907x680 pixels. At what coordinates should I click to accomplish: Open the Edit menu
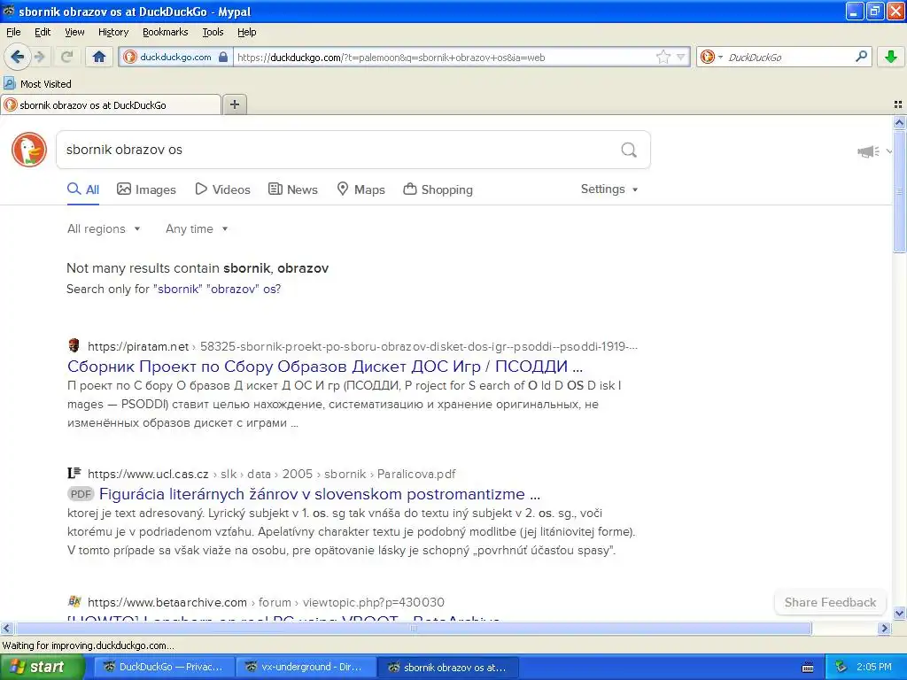pyautogui.click(x=43, y=32)
